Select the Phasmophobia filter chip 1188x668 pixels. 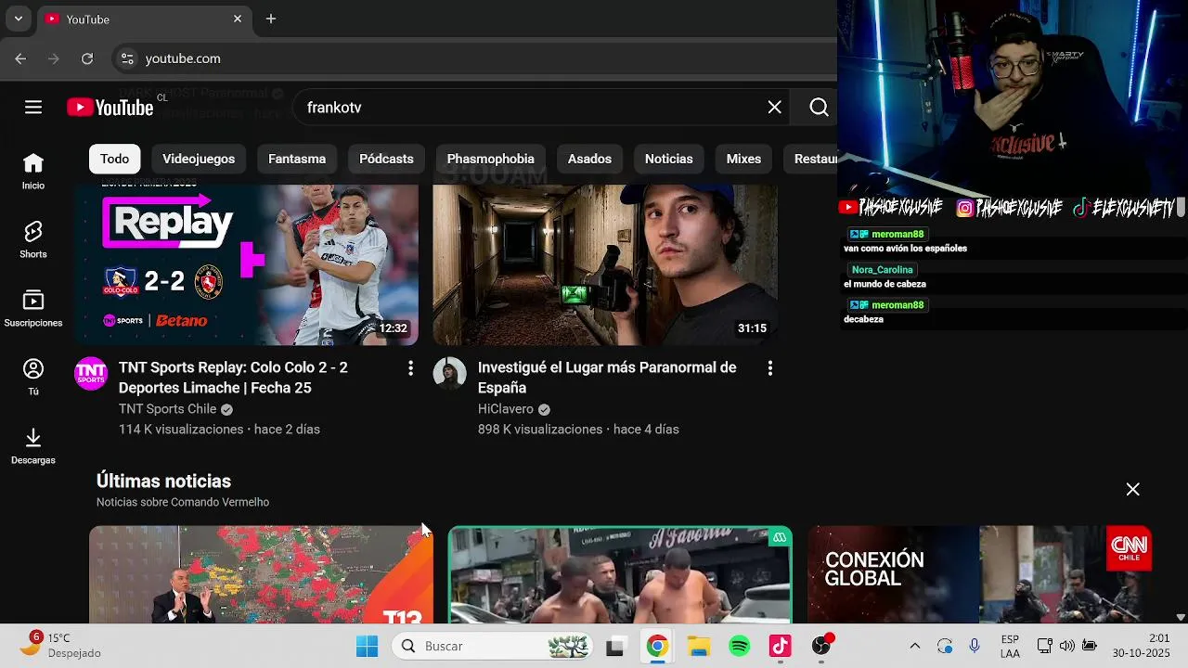tap(491, 159)
